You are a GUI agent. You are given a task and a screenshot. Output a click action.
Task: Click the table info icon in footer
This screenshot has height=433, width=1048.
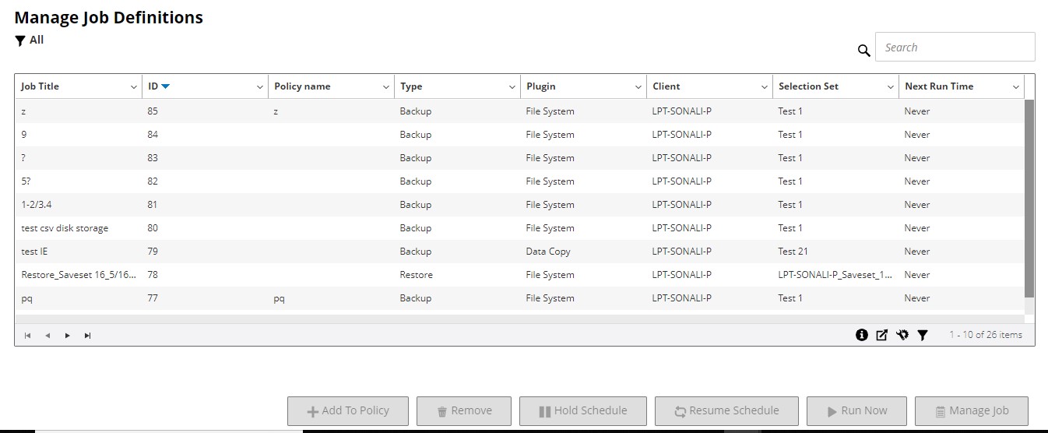coord(862,335)
